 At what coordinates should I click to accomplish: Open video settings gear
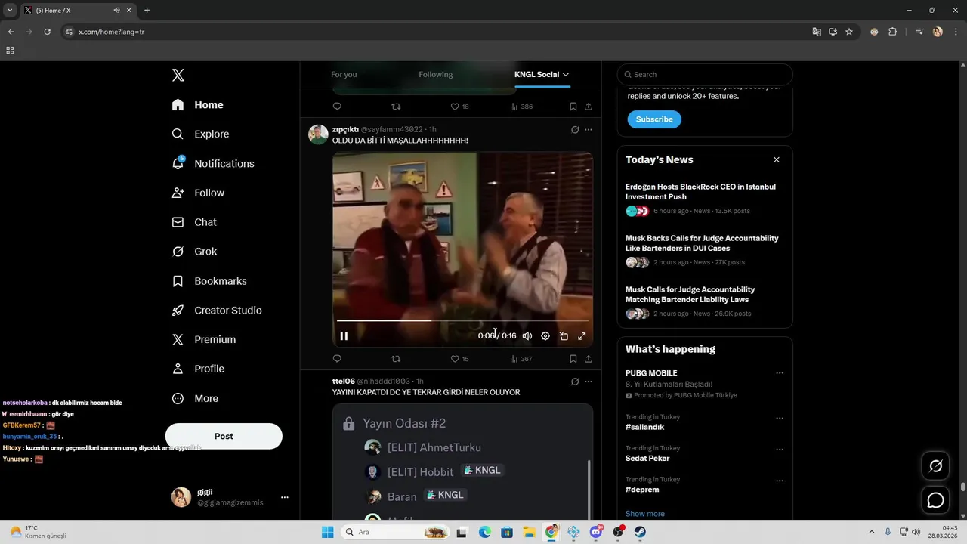tap(545, 336)
